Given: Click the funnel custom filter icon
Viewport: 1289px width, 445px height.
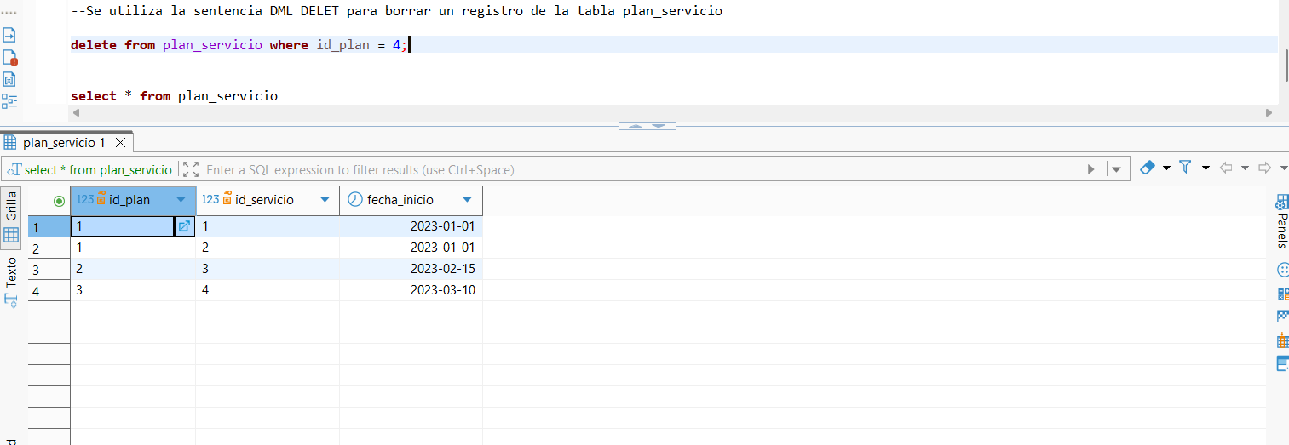Looking at the screenshot, I should click(x=1185, y=168).
